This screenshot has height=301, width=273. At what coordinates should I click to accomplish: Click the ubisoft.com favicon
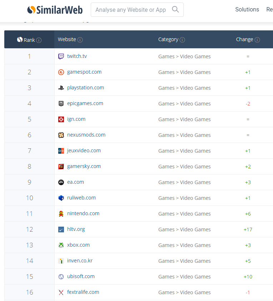click(61, 277)
